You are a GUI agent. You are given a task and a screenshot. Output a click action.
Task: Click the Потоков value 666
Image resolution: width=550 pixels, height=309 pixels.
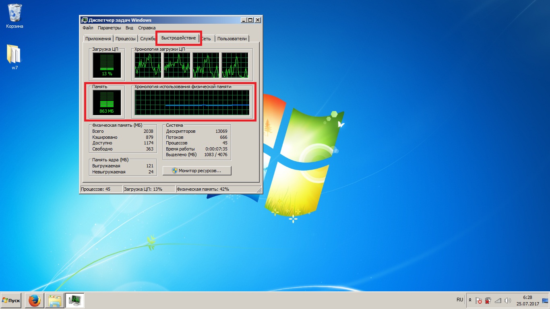click(224, 137)
